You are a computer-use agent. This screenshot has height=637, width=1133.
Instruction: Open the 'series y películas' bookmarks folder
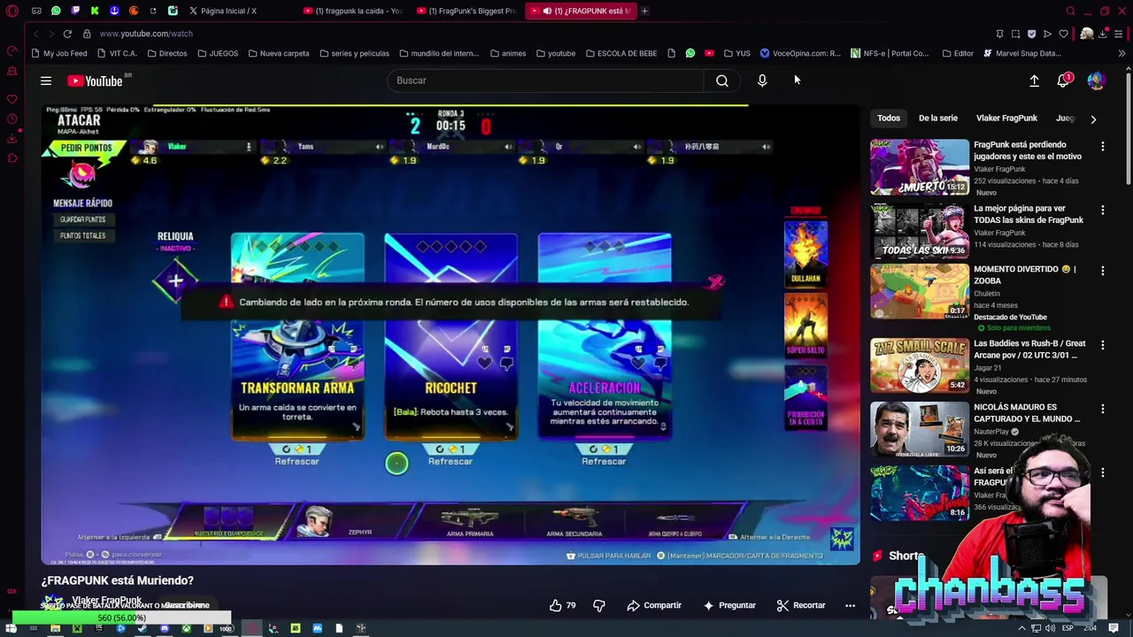[353, 53]
